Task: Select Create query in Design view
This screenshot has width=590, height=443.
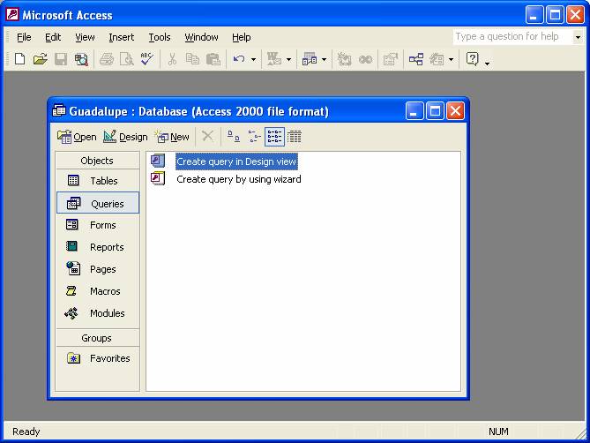Action: (x=236, y=161)
